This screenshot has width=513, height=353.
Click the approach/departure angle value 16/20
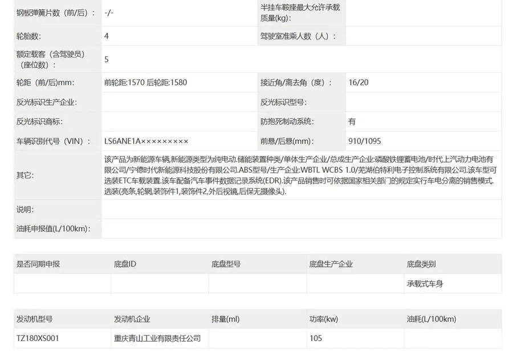359,83
